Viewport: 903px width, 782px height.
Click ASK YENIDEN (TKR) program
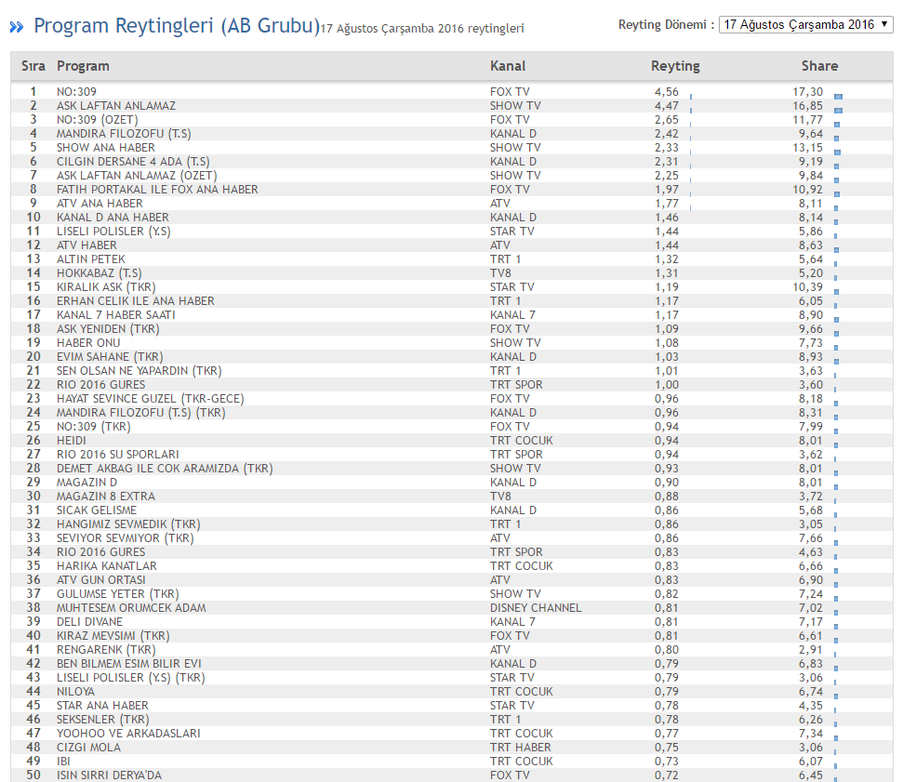click(108, 329)
